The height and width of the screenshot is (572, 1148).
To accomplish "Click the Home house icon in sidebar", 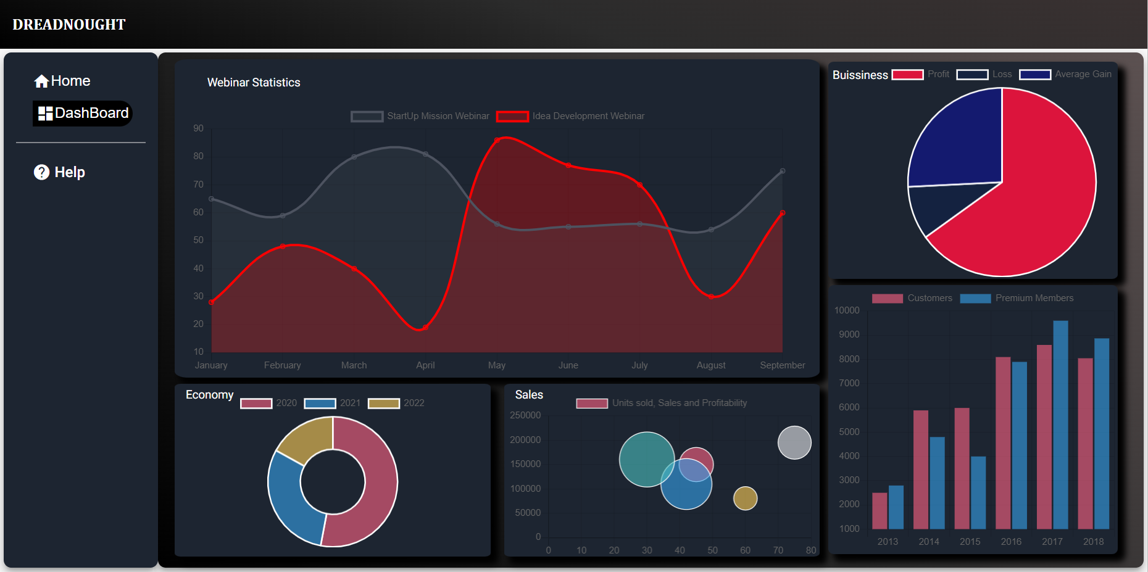I will [41, 80].
